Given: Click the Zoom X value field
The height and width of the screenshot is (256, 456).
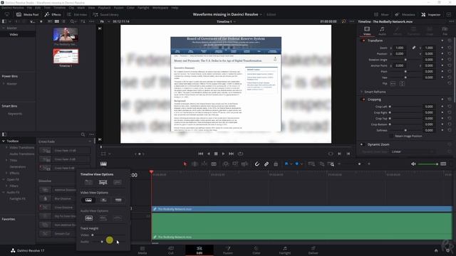Looking at the screenshot, I should pos(400,48).
